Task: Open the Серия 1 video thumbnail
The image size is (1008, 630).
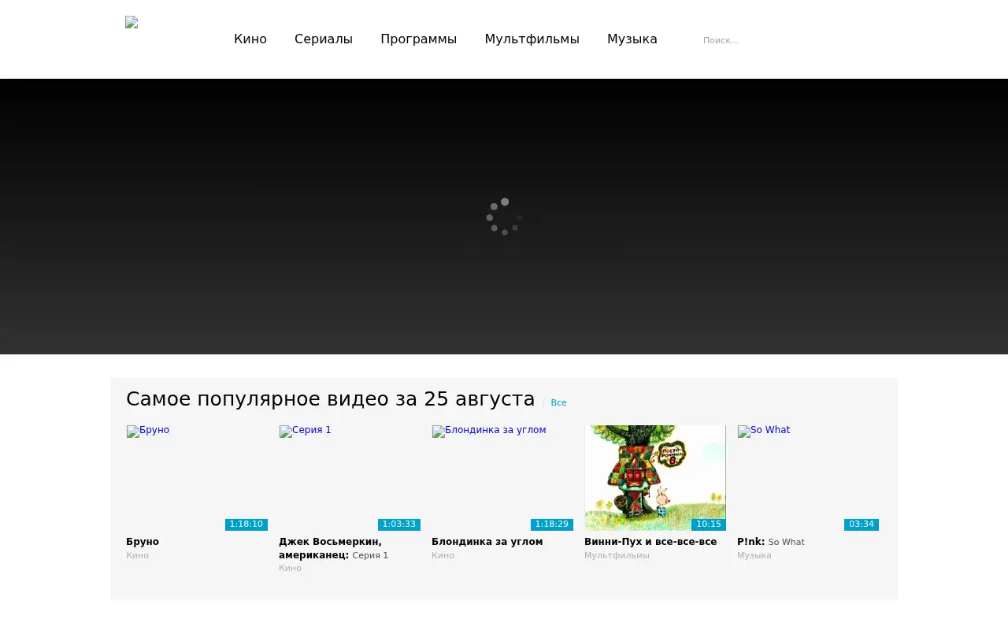Action: pyautogui.click(x=350, y=478)
